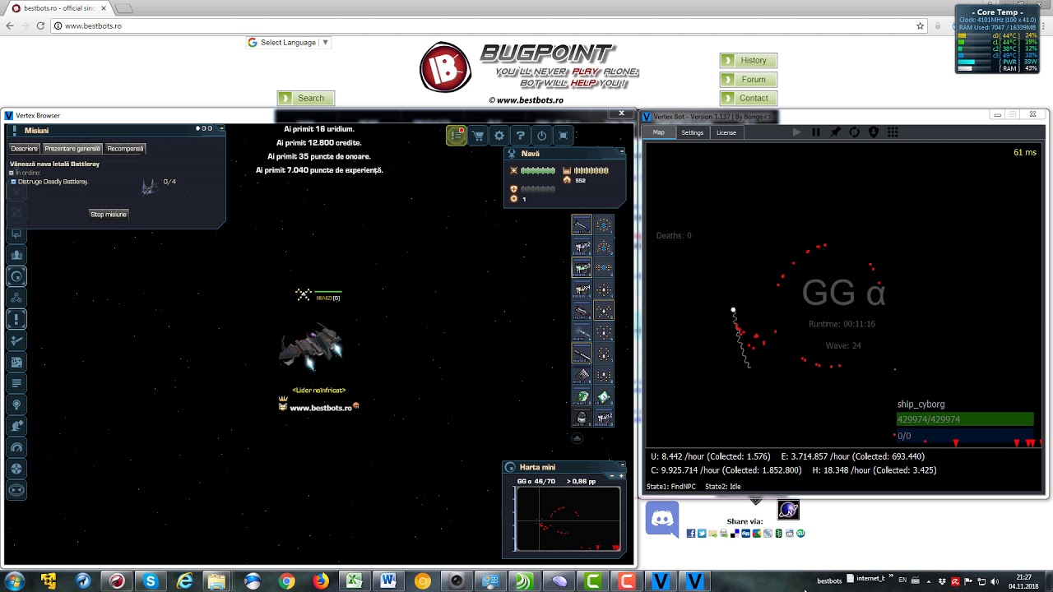
Task: Click the shield icon in Vertex Bot toolbar
Action: pyautogui.click(x=874, y=132)
